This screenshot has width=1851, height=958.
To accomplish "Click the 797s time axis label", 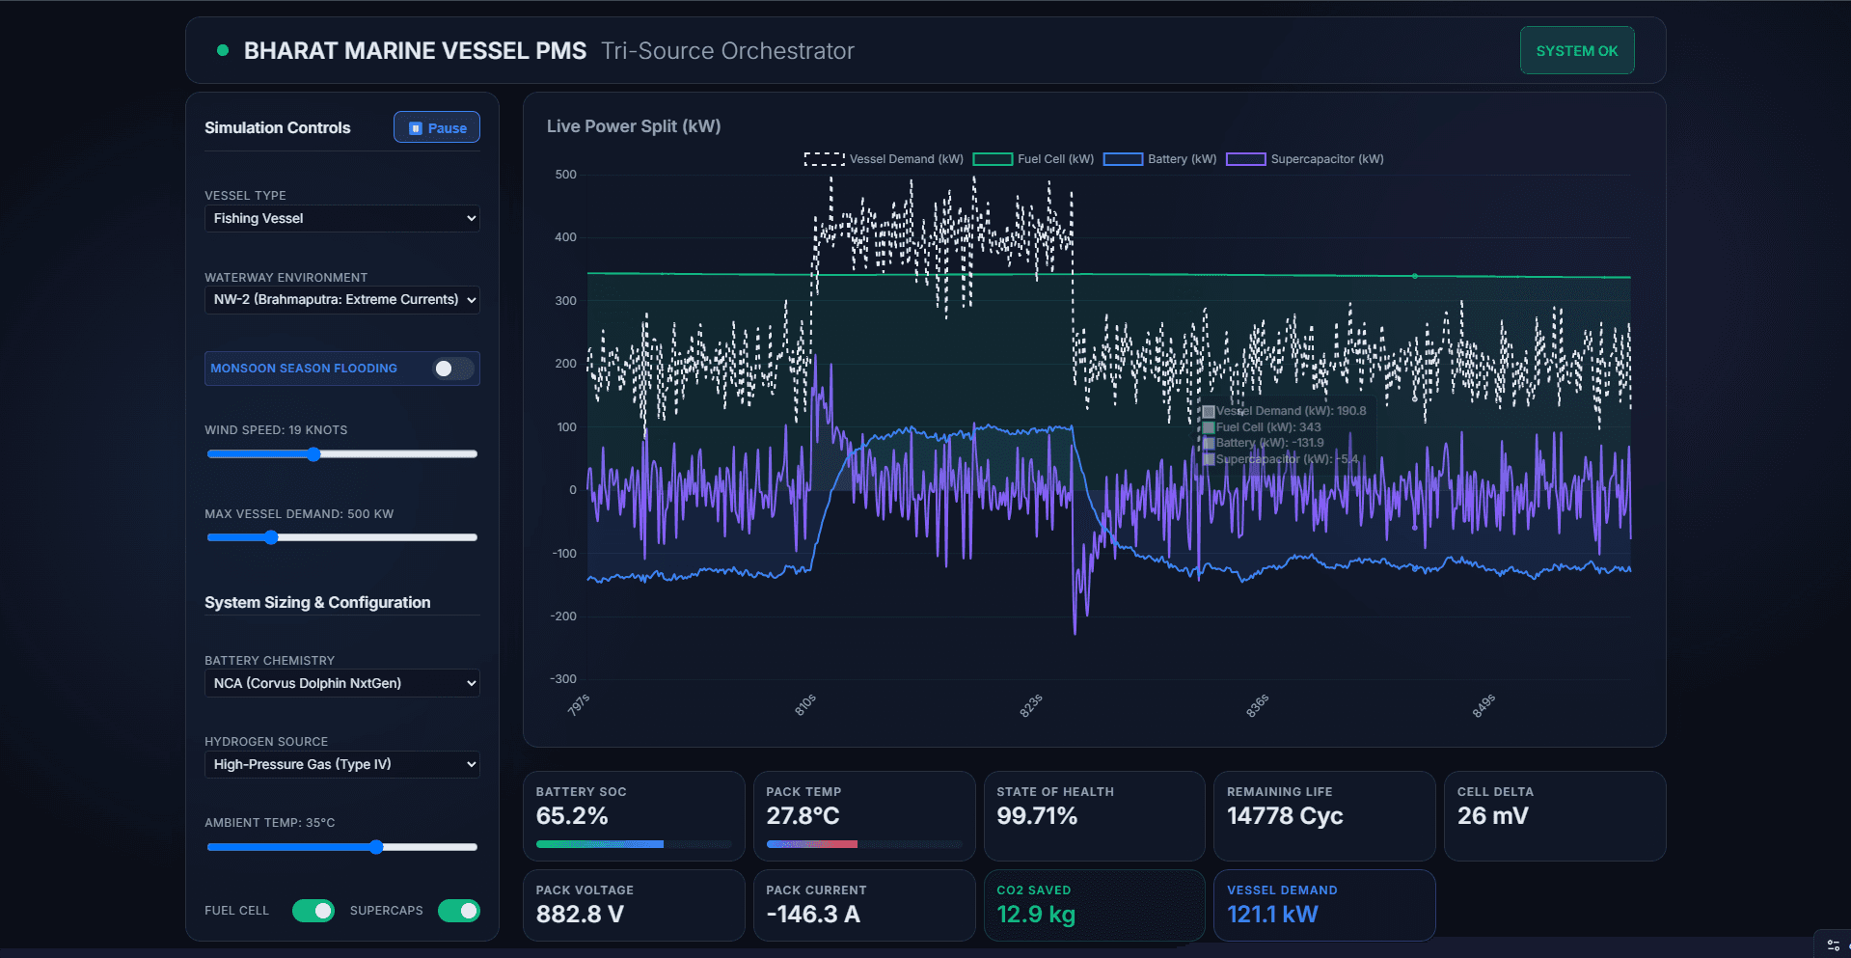I will pyautogui.click(x=579, y=705).
